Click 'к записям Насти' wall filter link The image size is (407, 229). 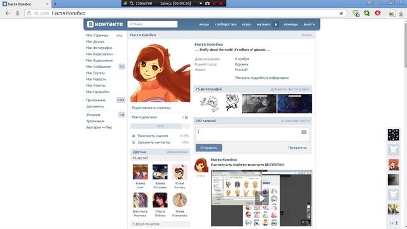pyautogui.click(x=295, y=121)
